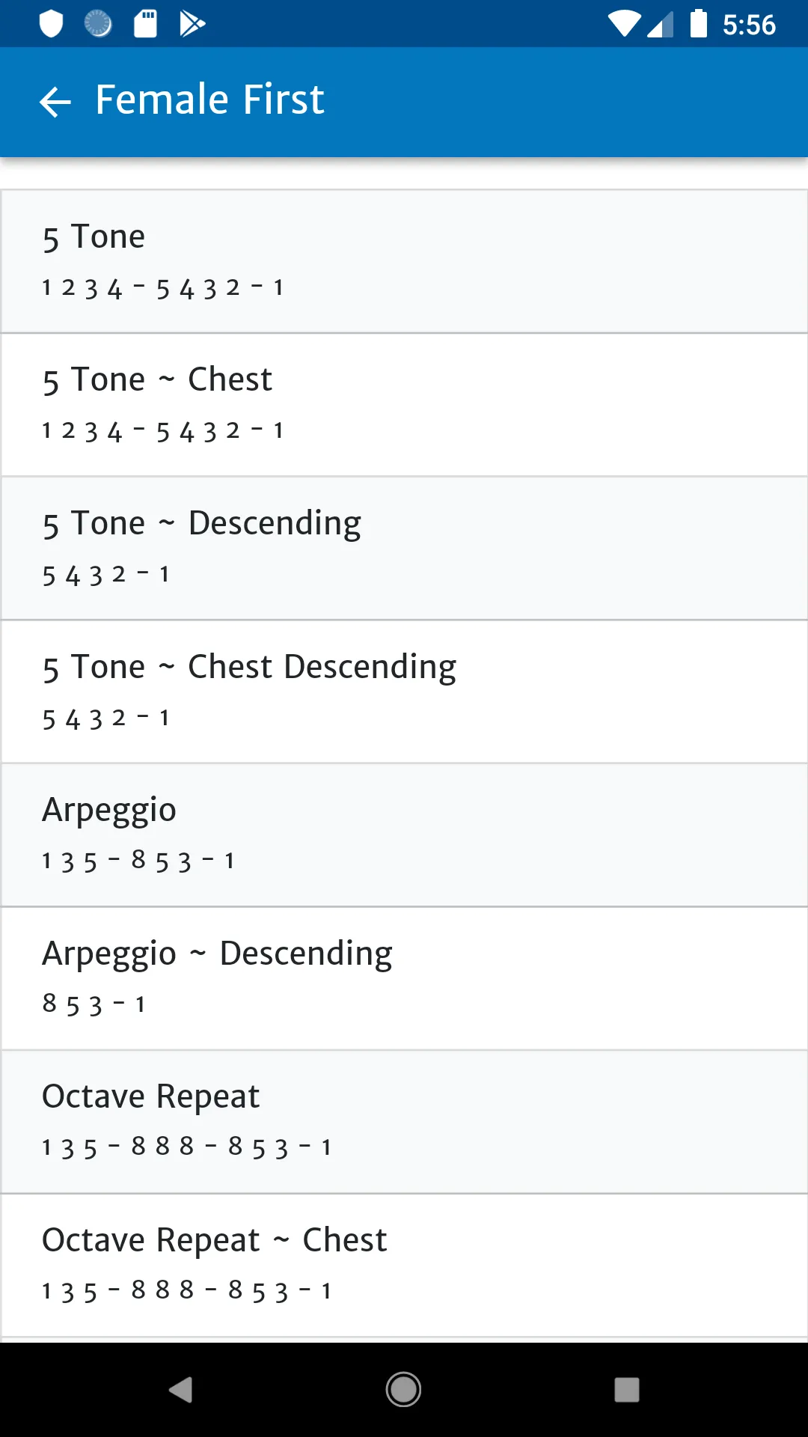The height and width of the screenshot is (1437, 808).
Task: Open the 5 Tone exercise
Action: coord(404,261)
